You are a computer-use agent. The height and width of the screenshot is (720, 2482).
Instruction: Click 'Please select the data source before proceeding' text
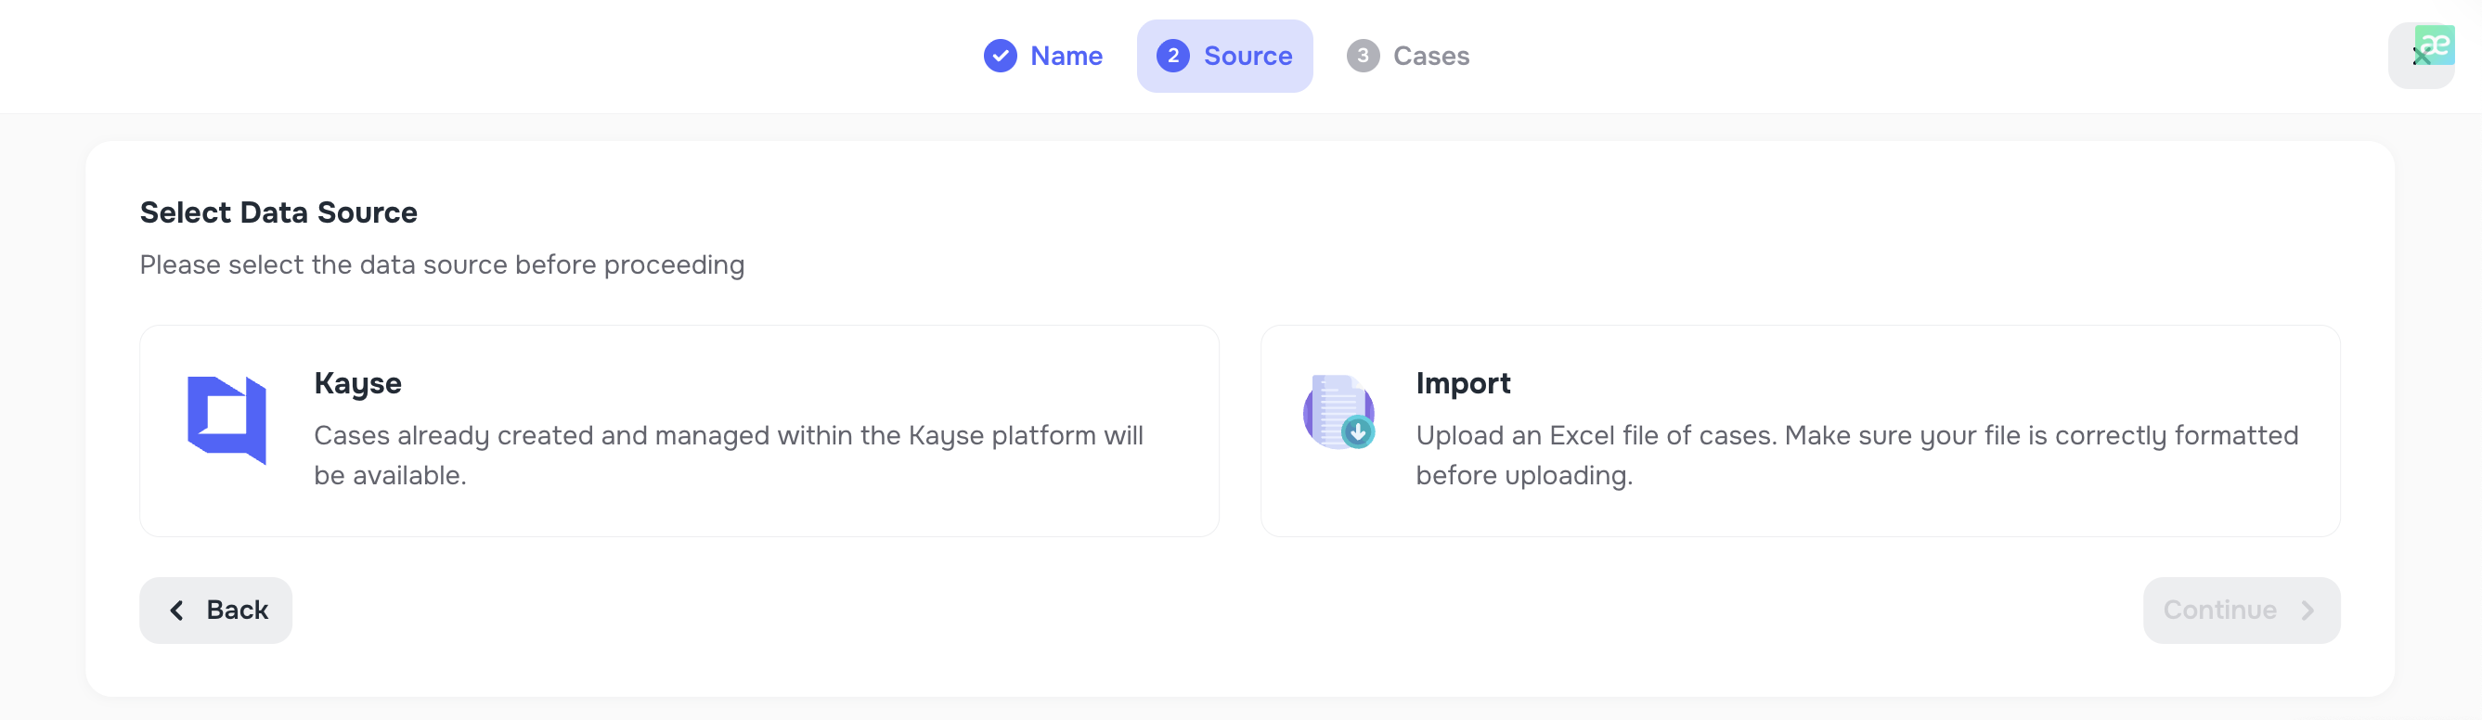442,264
